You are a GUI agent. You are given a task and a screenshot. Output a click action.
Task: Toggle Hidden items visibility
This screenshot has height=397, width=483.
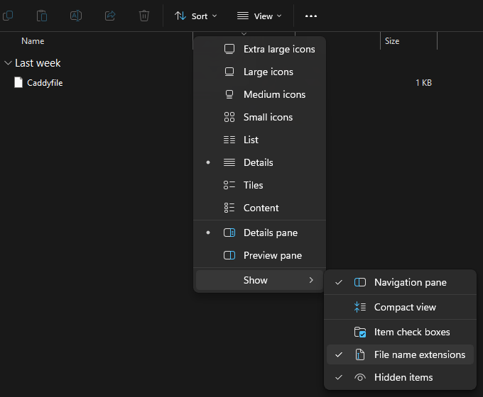tap(400, 377)
